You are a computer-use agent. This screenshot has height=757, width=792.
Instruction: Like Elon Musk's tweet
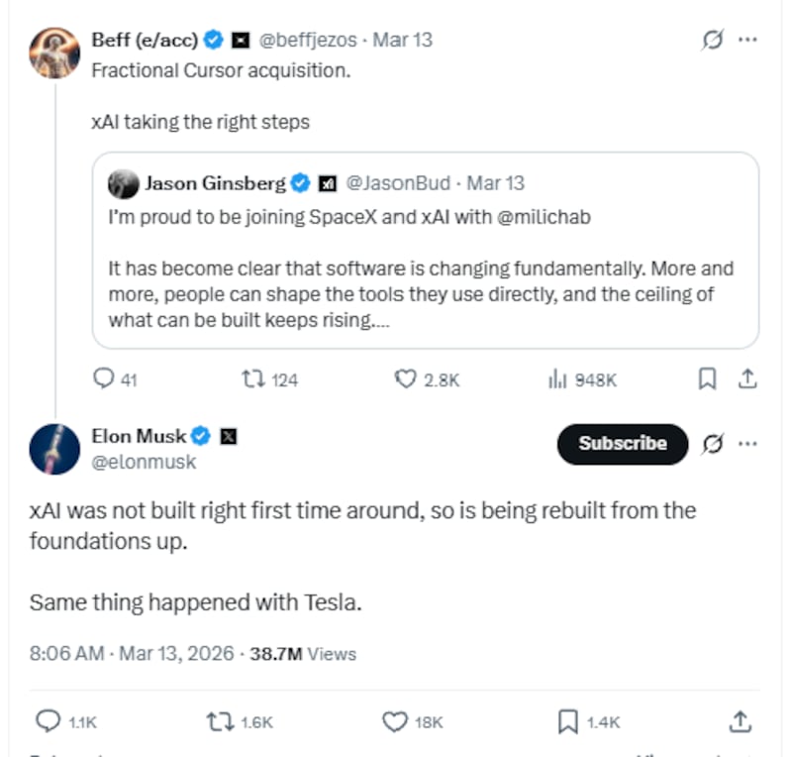tap(396, 721)
